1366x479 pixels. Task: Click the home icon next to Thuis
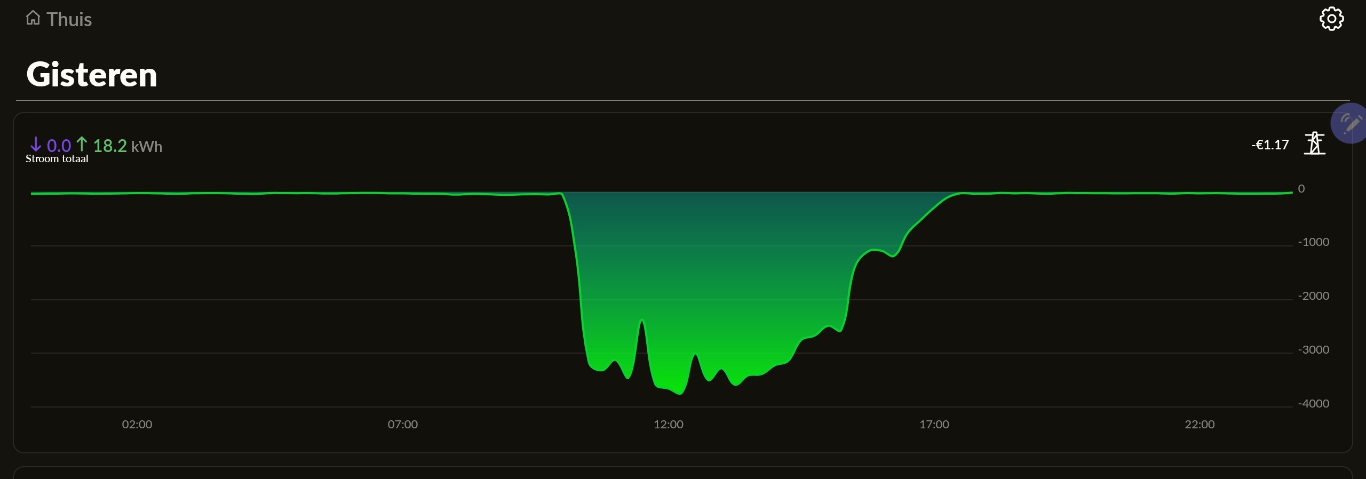33,18
